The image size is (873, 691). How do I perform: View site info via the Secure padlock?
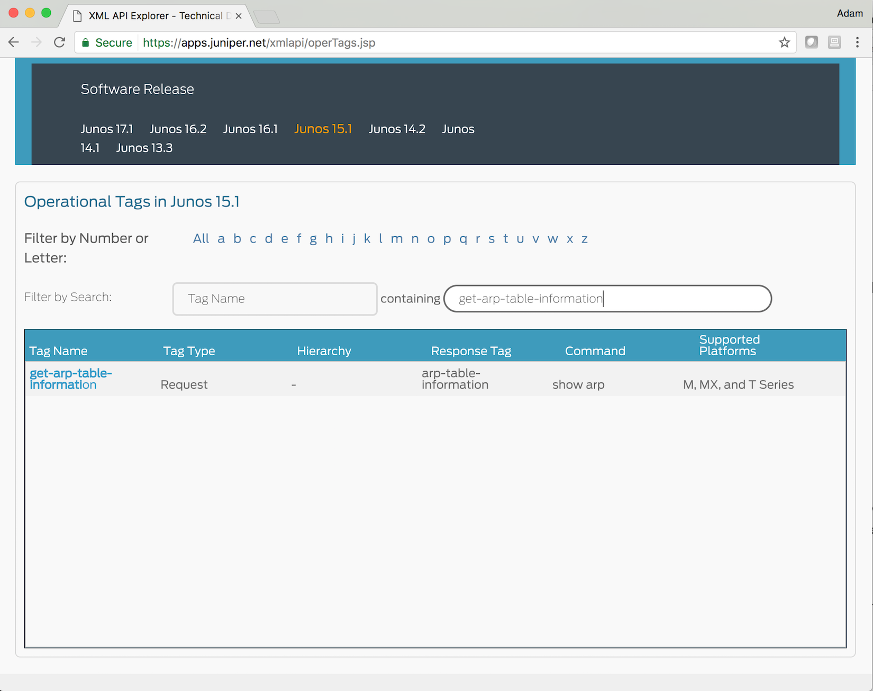(x=107, y=43)
